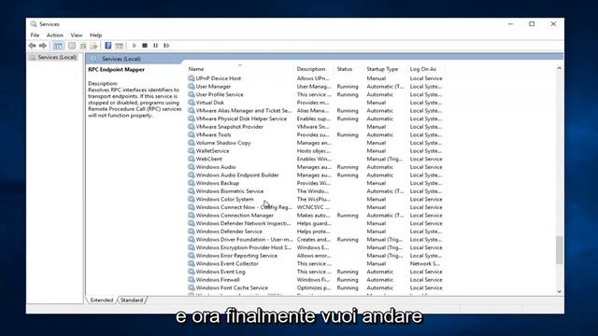Image resolution: width=598 pixels, height=336 pixels.
Task: Click the vertical scrollbar thumb
Action: click(x=559, y=250)
